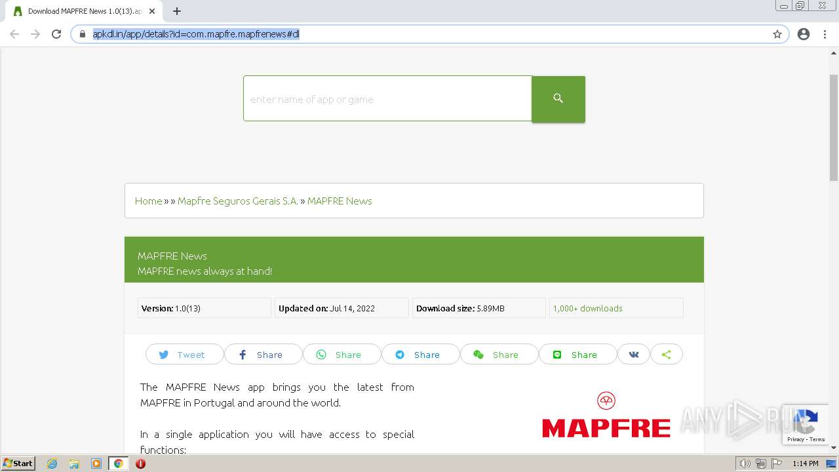Click the app name search field
The width and height of the screenshot is (839, 472).
point(387,98)
